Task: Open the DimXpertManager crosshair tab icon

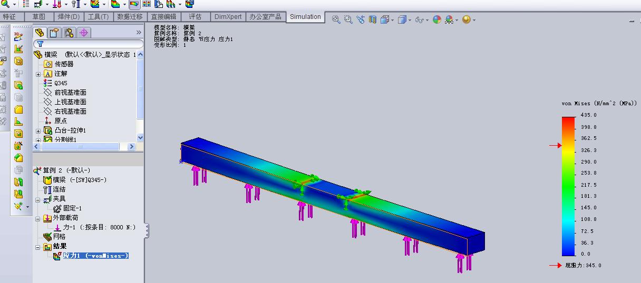Action: [84, 33]
